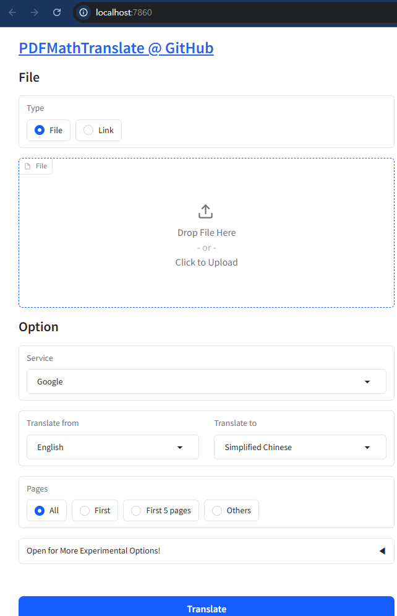Open the Translate from English dropdown
Viewport: 397px width, 616px height.
tap(113, 447)
